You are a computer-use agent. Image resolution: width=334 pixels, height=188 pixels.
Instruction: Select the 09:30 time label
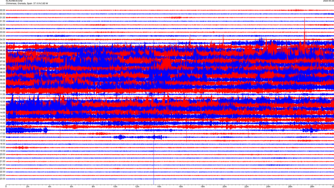2,79
